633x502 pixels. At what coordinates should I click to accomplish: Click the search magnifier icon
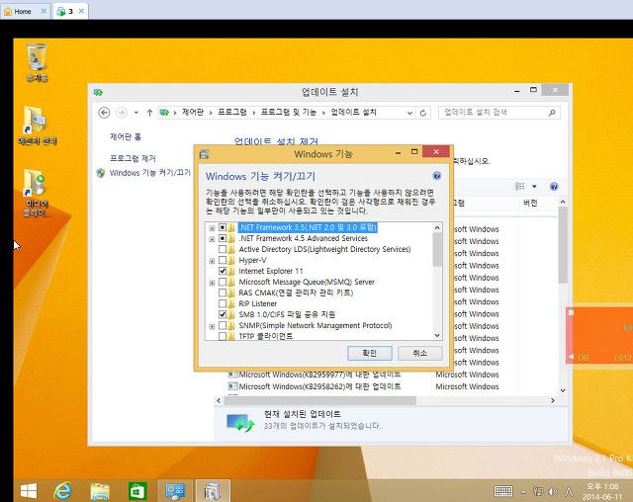point(552,113)
